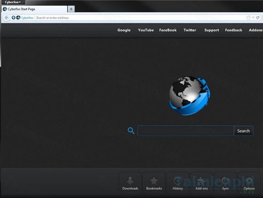
Task: Select the Cyberfox Start Page tab
Action: [35, 9]
